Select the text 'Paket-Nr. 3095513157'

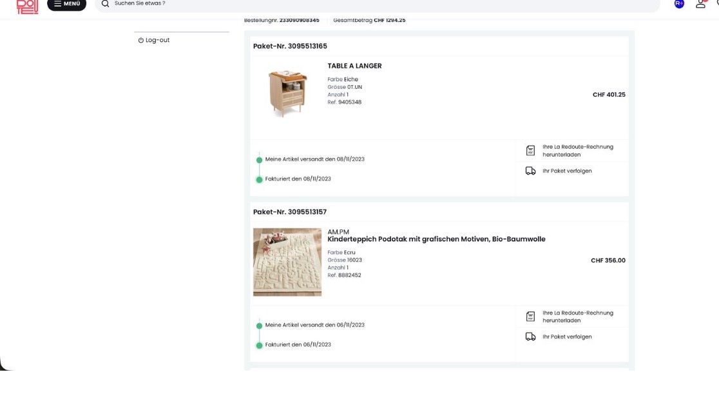point(290,212)
